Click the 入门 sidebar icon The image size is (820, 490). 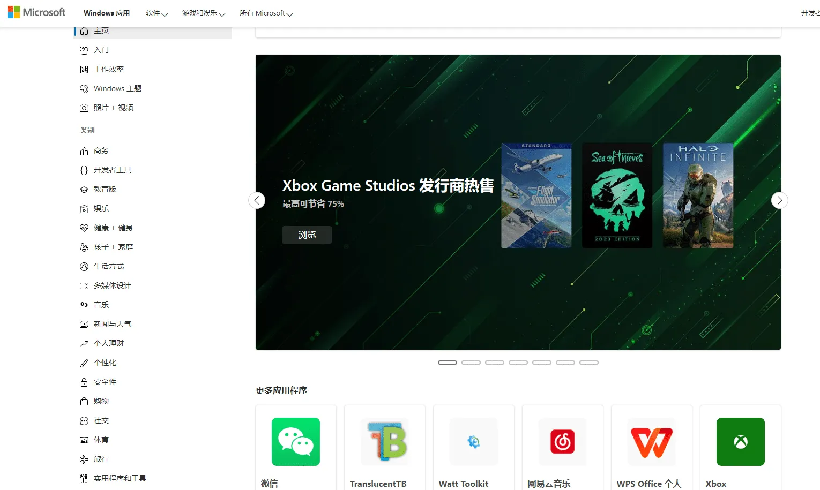tap(84, 50)
